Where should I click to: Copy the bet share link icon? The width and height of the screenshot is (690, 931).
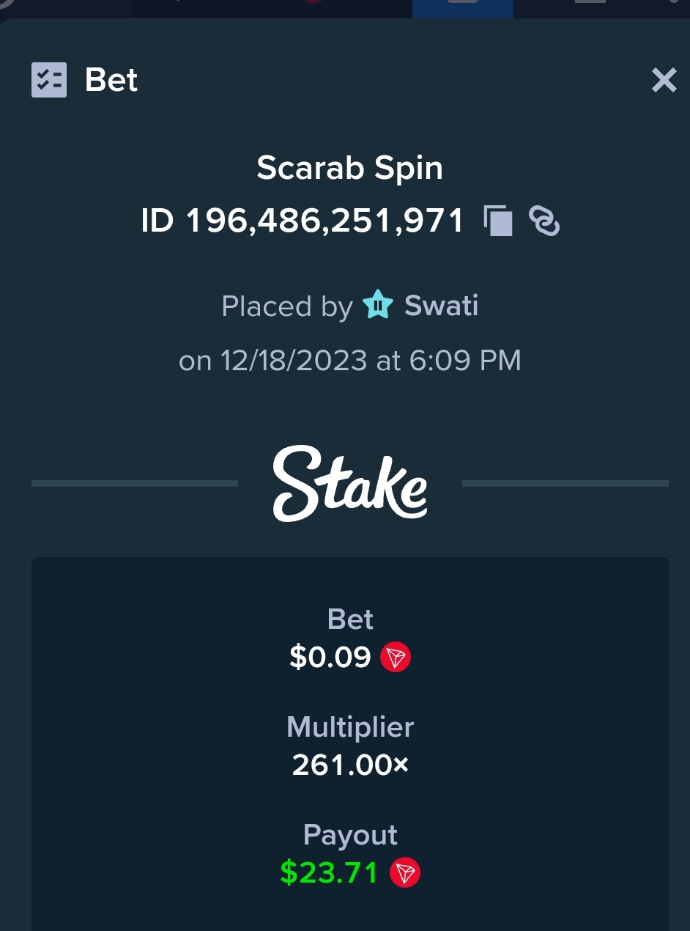(x=544, y=221)
